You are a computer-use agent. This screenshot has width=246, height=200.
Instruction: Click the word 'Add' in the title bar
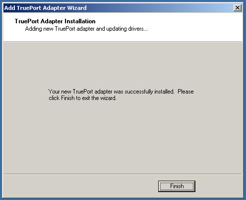(x=10, y=8)
